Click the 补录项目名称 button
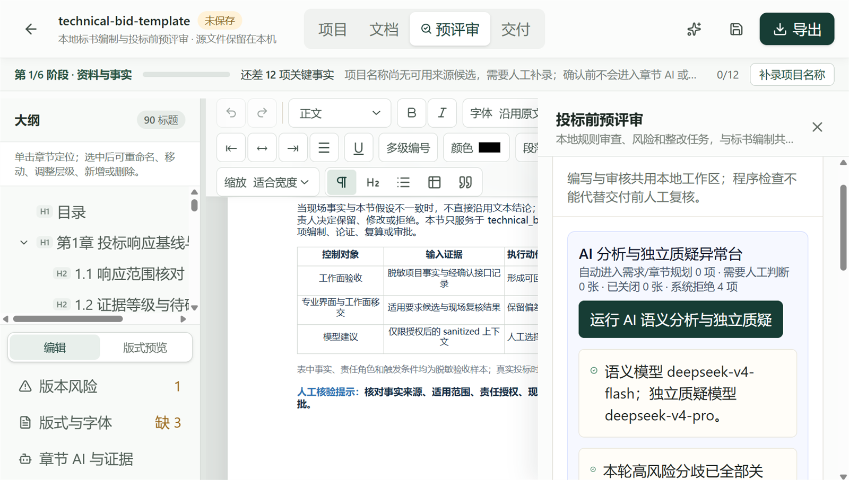849x480 pixels. point(792,75)
